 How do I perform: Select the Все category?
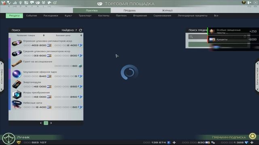(216, 16)
